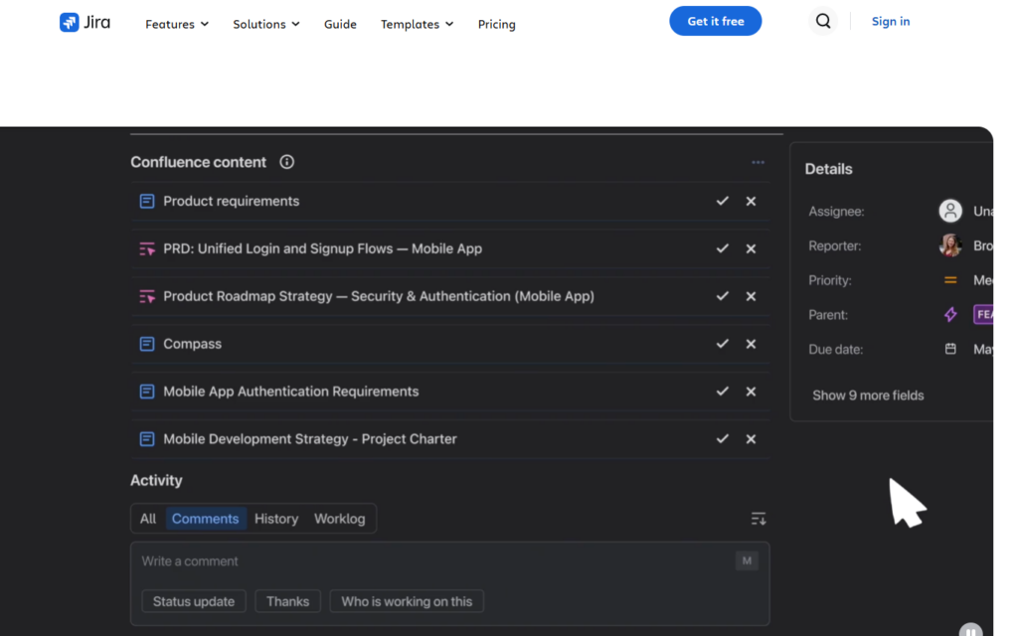
Task: Dismiss the Compass suggestion
Action: click(x=751, y=344)
